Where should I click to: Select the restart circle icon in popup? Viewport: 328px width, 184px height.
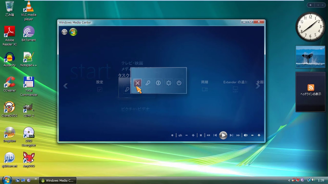(158, 83)
